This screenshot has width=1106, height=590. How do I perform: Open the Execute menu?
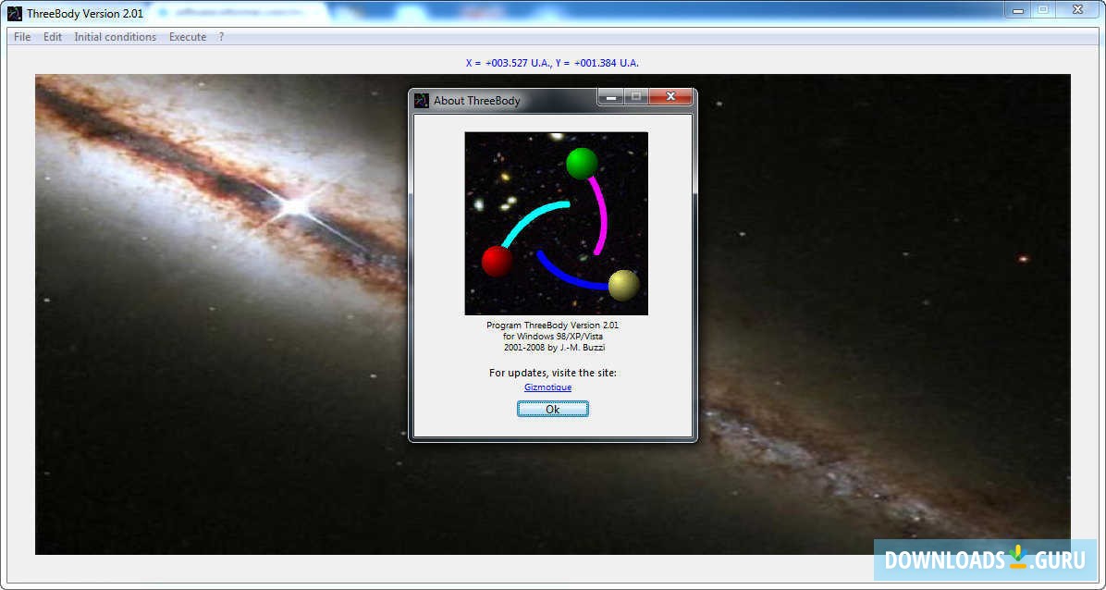188,37
